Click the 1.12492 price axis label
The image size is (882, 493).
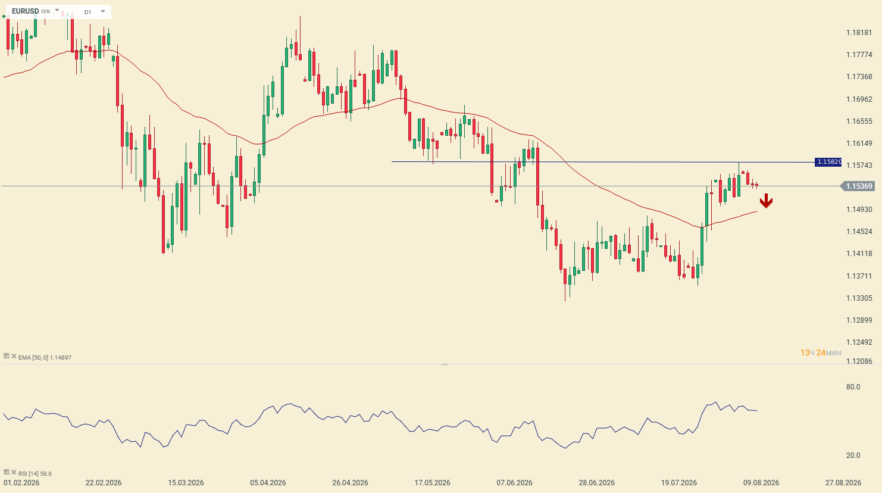(859, 342)
